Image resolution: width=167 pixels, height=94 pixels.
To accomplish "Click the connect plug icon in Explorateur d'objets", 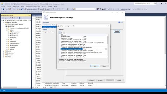I will (10, 18).
